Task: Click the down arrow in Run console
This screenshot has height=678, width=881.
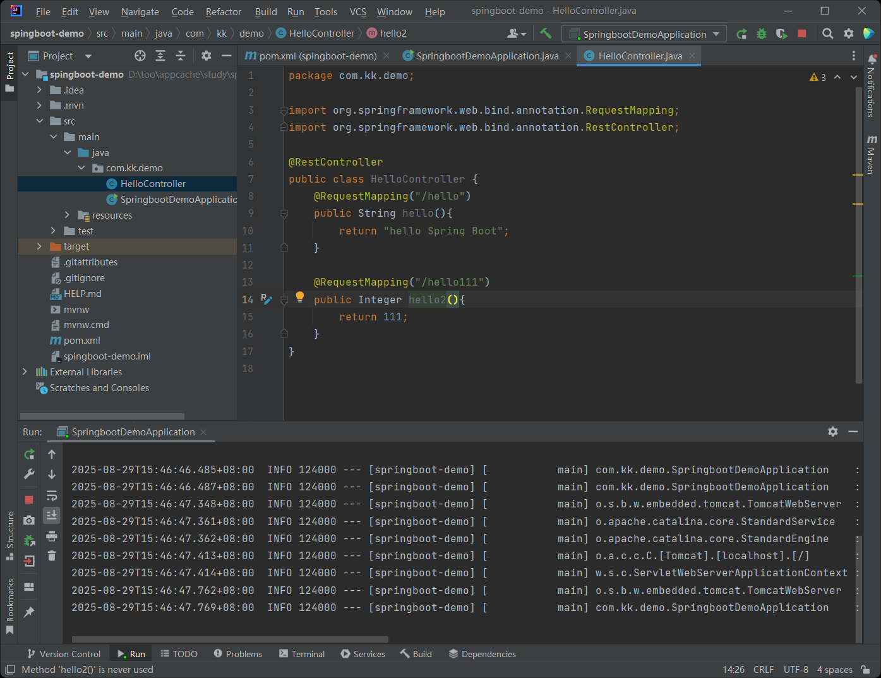Action: [x=52, y=474]
